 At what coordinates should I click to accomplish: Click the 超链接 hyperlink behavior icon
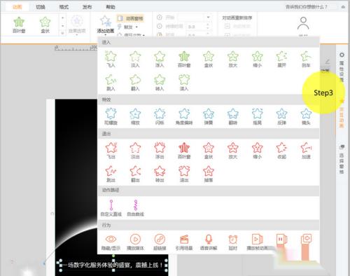click(160, 242)
